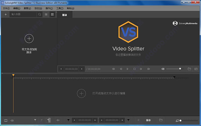Adjust the timeline zoom slider
The image size is (201, 126).
[189, 121]
